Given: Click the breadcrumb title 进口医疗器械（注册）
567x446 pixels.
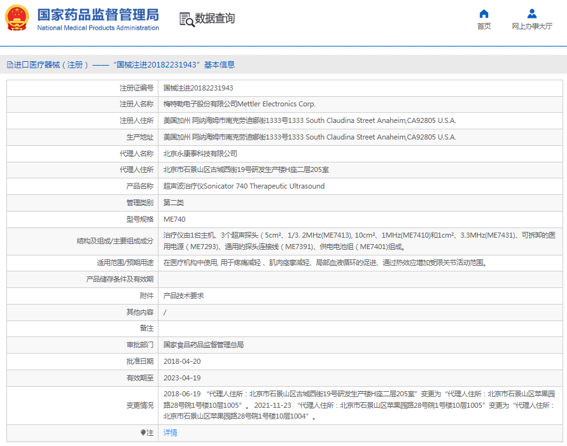Looking at the screenshot, I should pyautogui.click(x=51, y=65).
